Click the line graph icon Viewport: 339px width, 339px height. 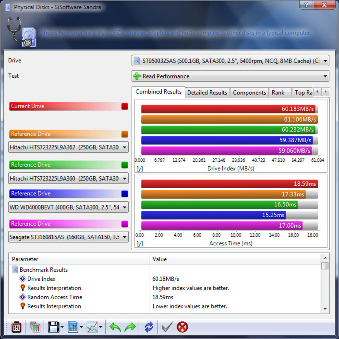[92, 327]
